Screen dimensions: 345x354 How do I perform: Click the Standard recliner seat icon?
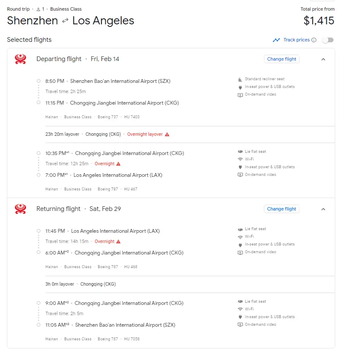[240, 79]
